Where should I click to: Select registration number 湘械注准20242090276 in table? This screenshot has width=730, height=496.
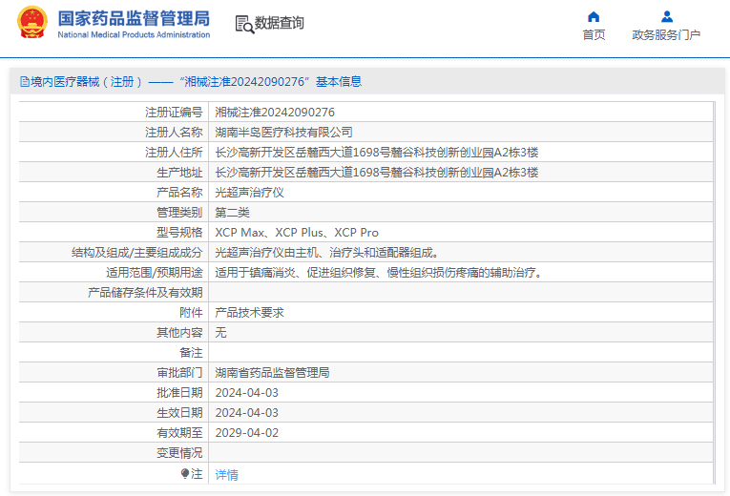[x=275, y=113]
